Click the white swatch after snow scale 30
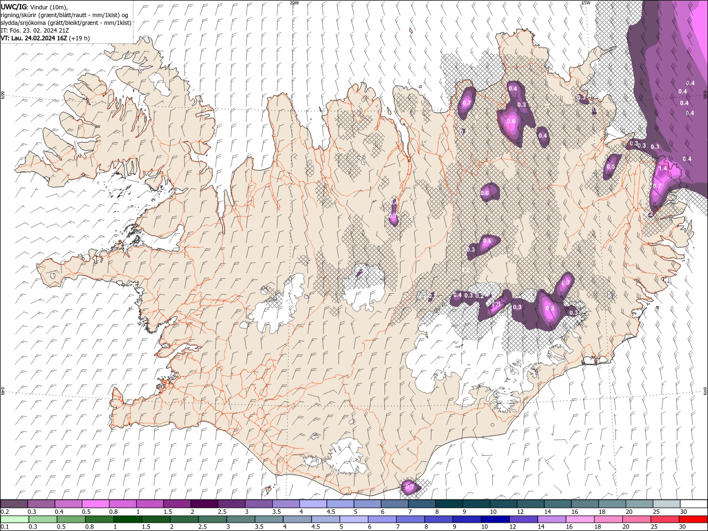 pos(693,504)
